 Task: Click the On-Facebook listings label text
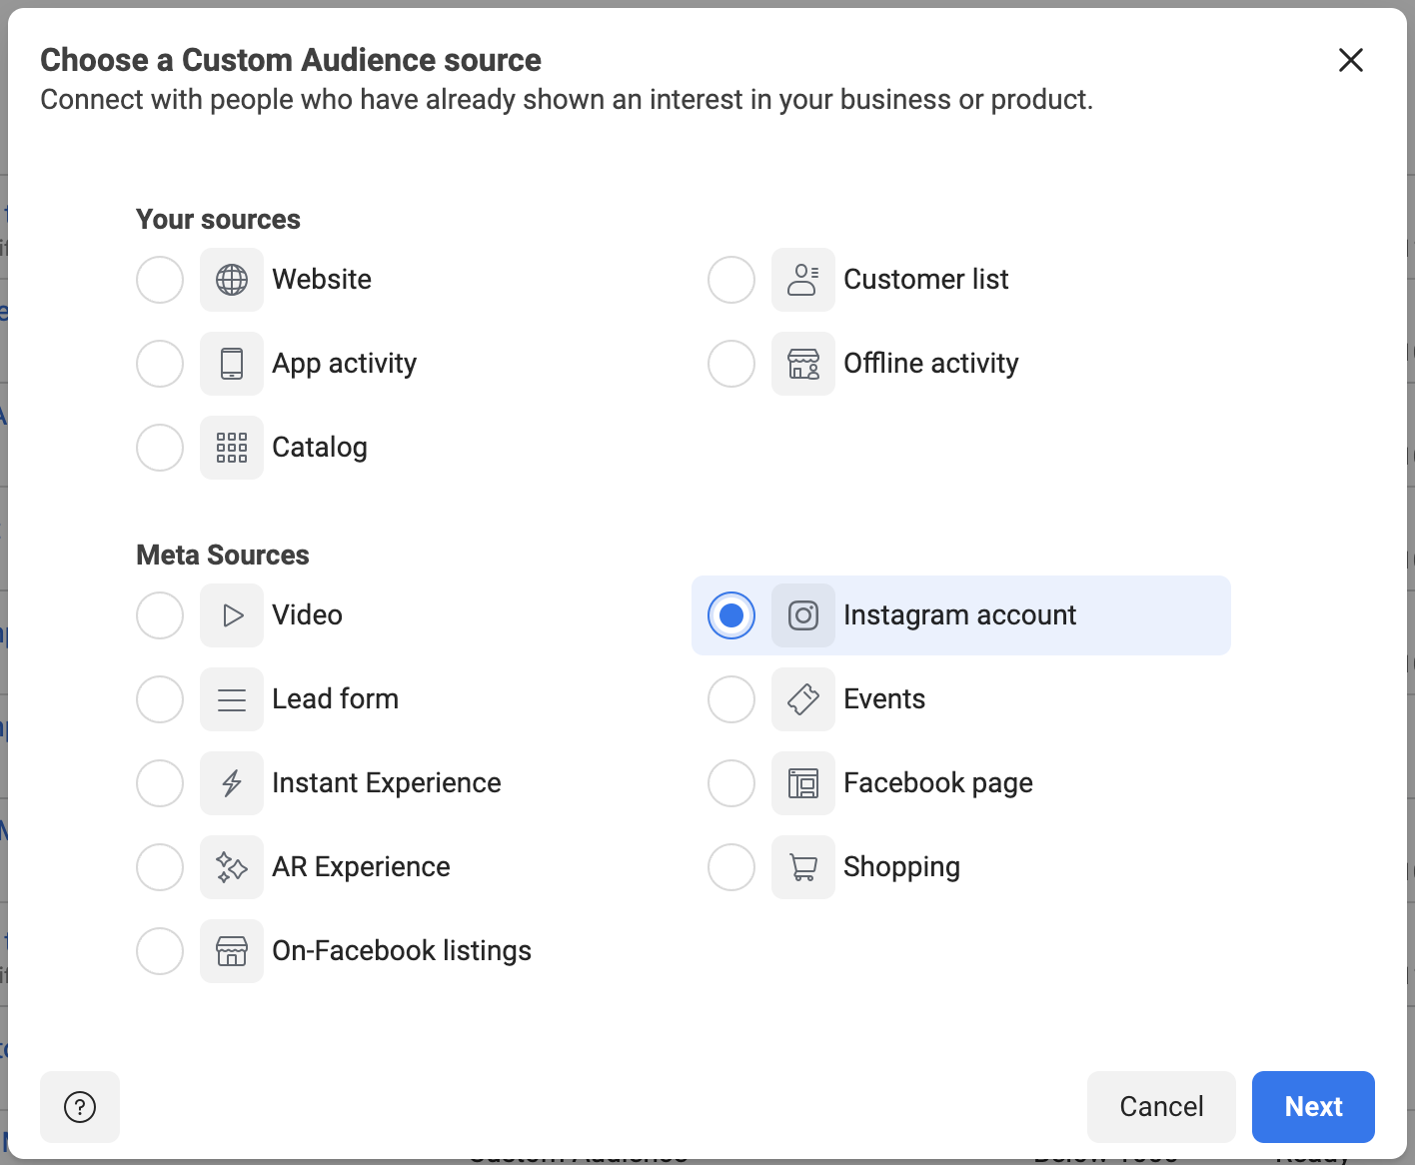coord(402,951)
